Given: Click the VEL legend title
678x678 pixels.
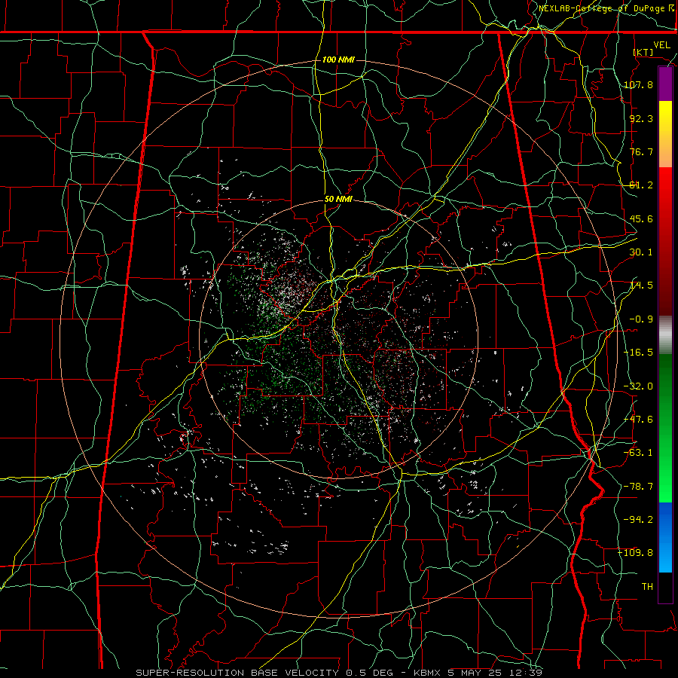Looking at the screenshot, I should point(661,45).
